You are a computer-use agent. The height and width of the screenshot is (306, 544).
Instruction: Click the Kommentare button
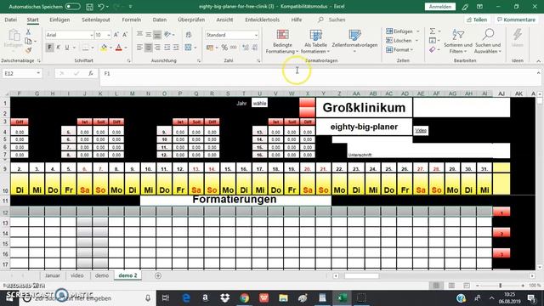(516, 20)
